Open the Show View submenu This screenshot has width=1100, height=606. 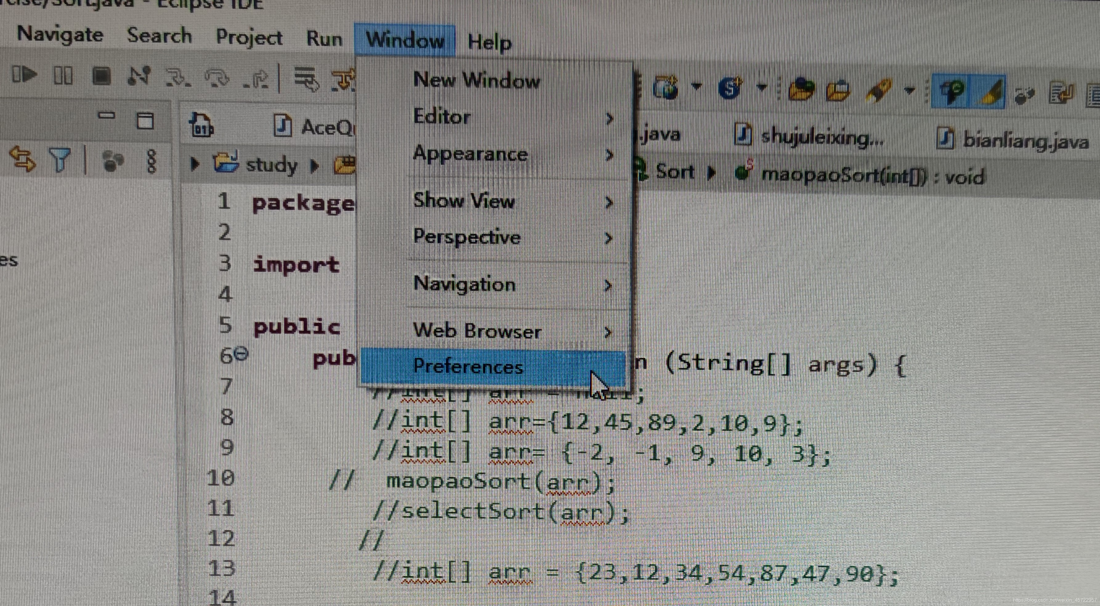coord(493,201)
